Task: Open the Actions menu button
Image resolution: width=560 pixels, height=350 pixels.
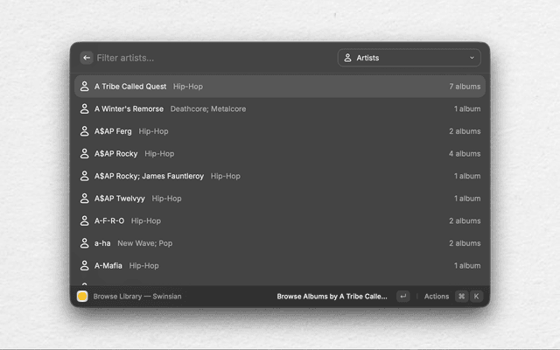Action: (437, 296)
